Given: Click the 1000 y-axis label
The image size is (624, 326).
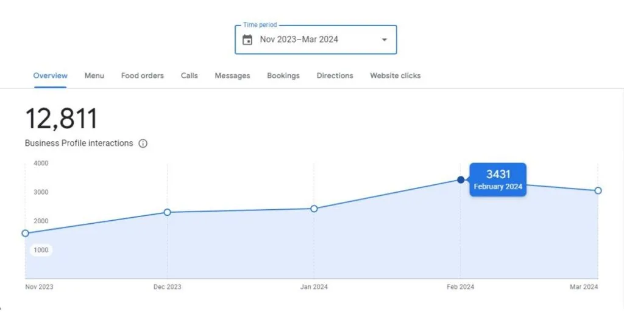Looking at the screenshot, I should pos(41,250).
